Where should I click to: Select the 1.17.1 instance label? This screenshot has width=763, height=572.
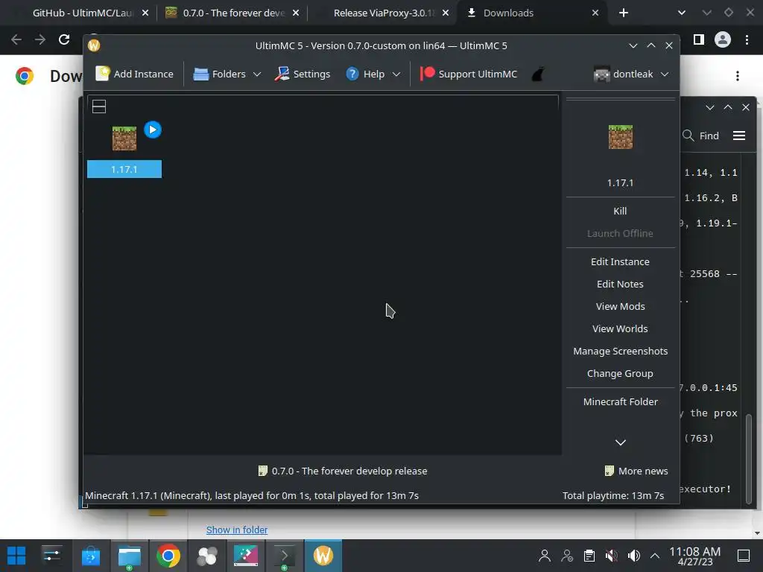point(124,169)
